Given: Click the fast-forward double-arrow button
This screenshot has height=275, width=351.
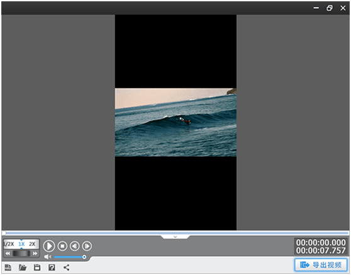Looking at the screenshot, I should coord(35,253).
